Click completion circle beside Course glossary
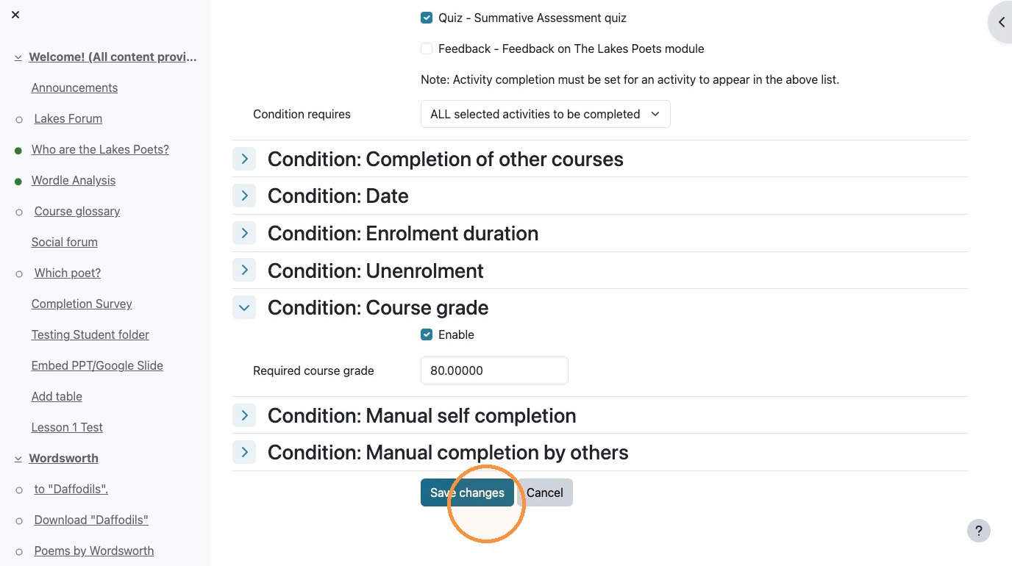Image resolution: width=1012 pixels, height=566 pixels. (x=19, y=212)
